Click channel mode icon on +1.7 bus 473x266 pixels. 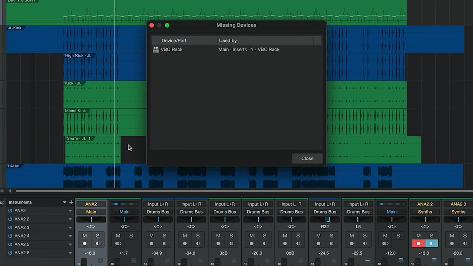tap(118, 244)
